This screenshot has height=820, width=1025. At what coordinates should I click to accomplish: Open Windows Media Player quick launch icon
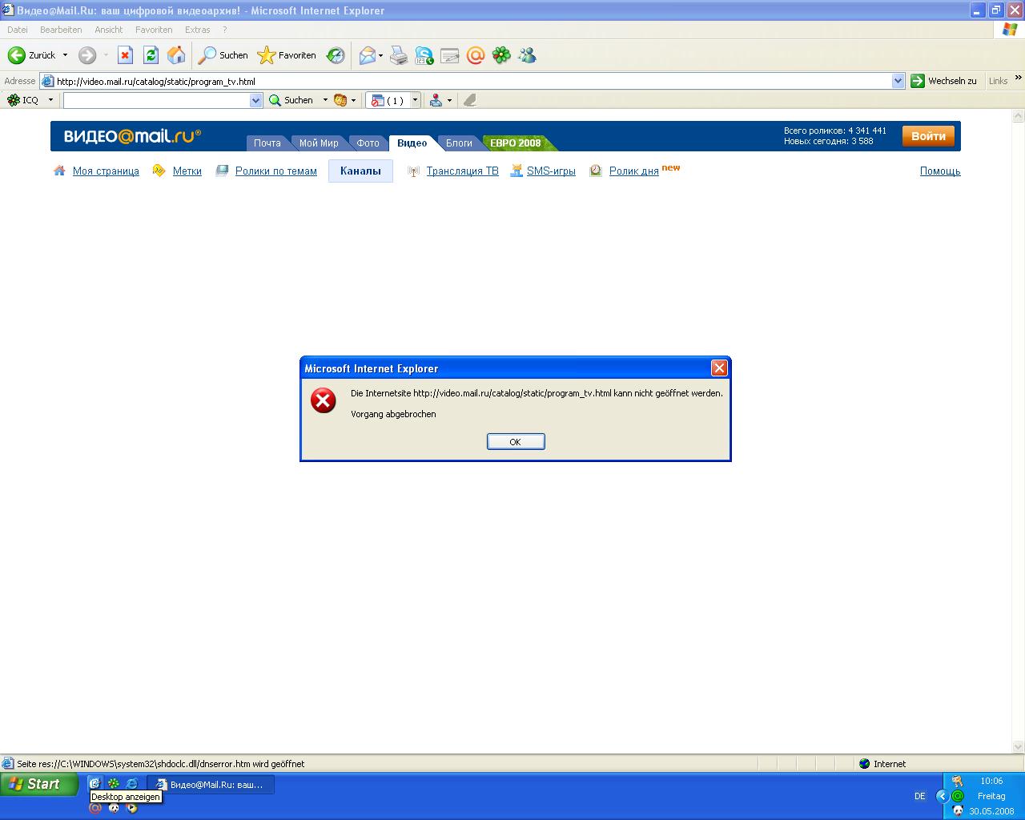[132, 808]
